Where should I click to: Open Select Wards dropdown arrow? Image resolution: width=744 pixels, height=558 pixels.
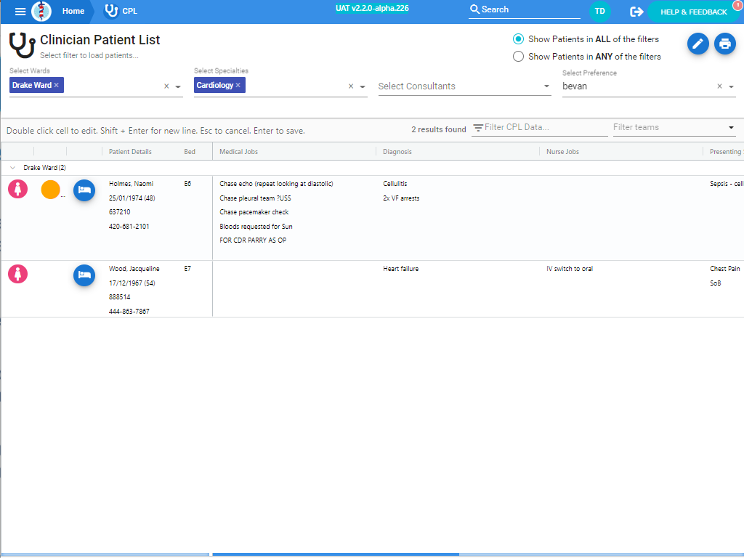[x=179, y=87]
